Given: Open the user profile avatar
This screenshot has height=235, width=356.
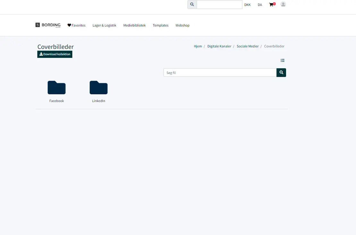Looking at the screenshot, I should click(x=283, y=4).
